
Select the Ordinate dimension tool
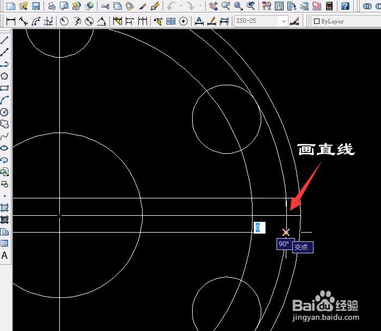coord(48,21)
